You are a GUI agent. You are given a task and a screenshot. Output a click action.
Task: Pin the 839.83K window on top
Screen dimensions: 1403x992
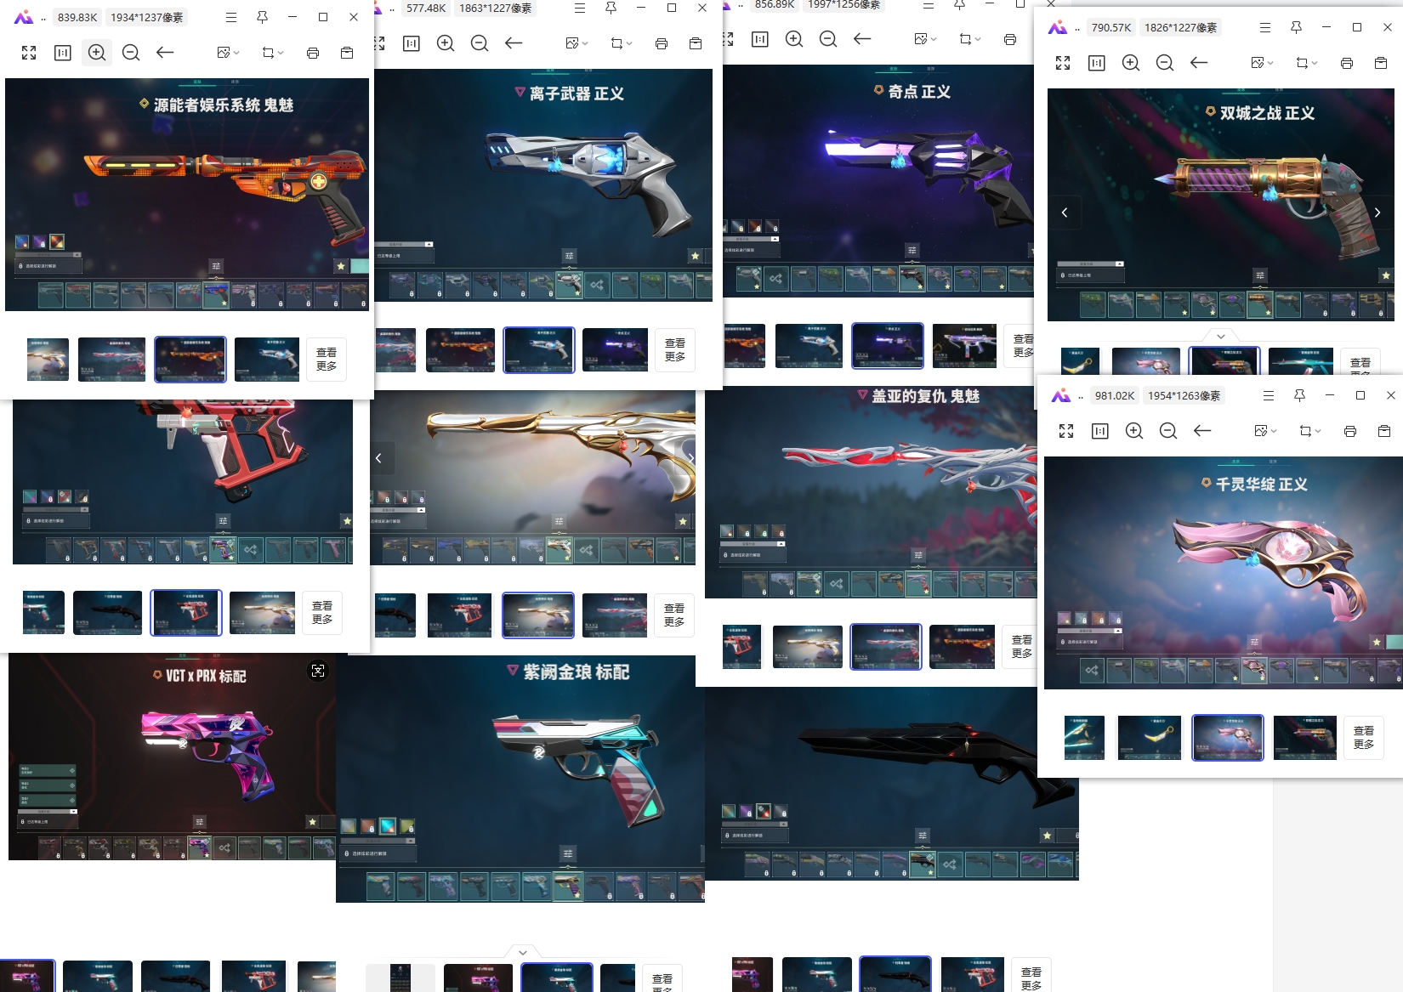pos(262,17)
